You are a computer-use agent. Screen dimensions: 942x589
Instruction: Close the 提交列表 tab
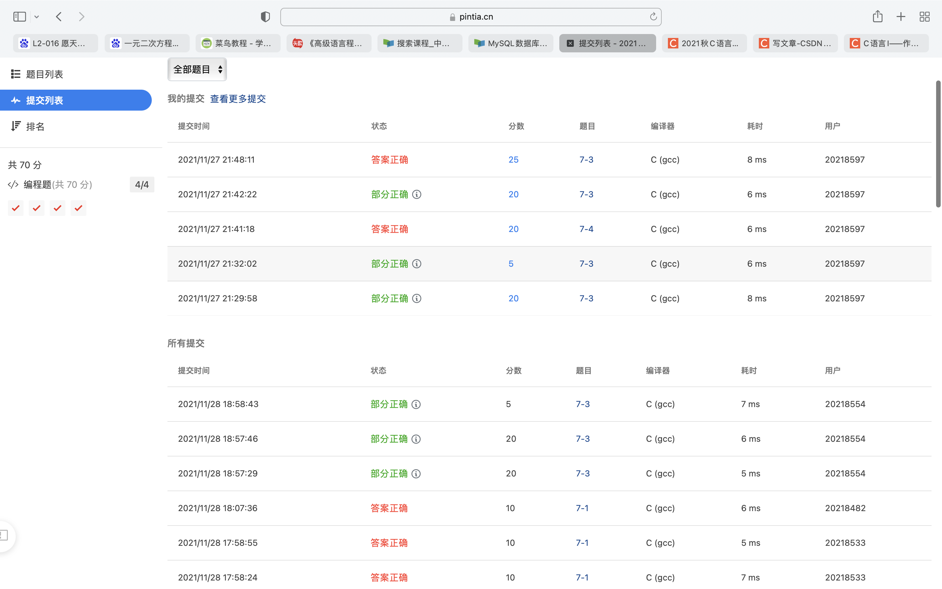(570, 43)
